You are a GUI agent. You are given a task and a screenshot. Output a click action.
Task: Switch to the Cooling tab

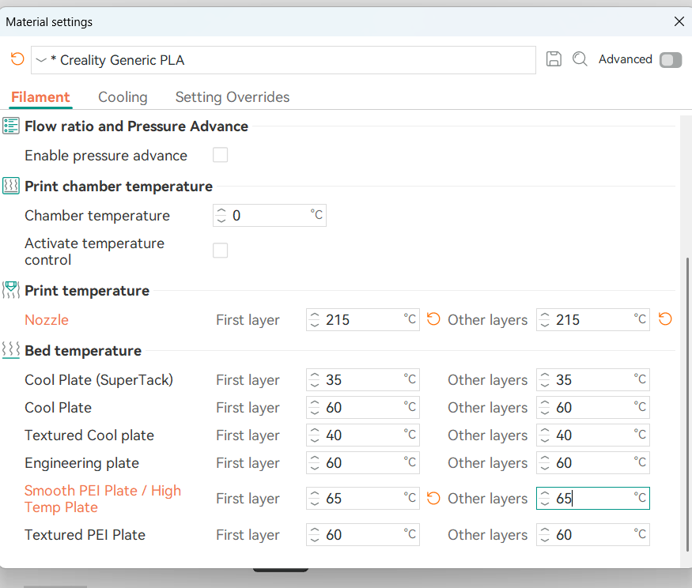coord(123,97)
